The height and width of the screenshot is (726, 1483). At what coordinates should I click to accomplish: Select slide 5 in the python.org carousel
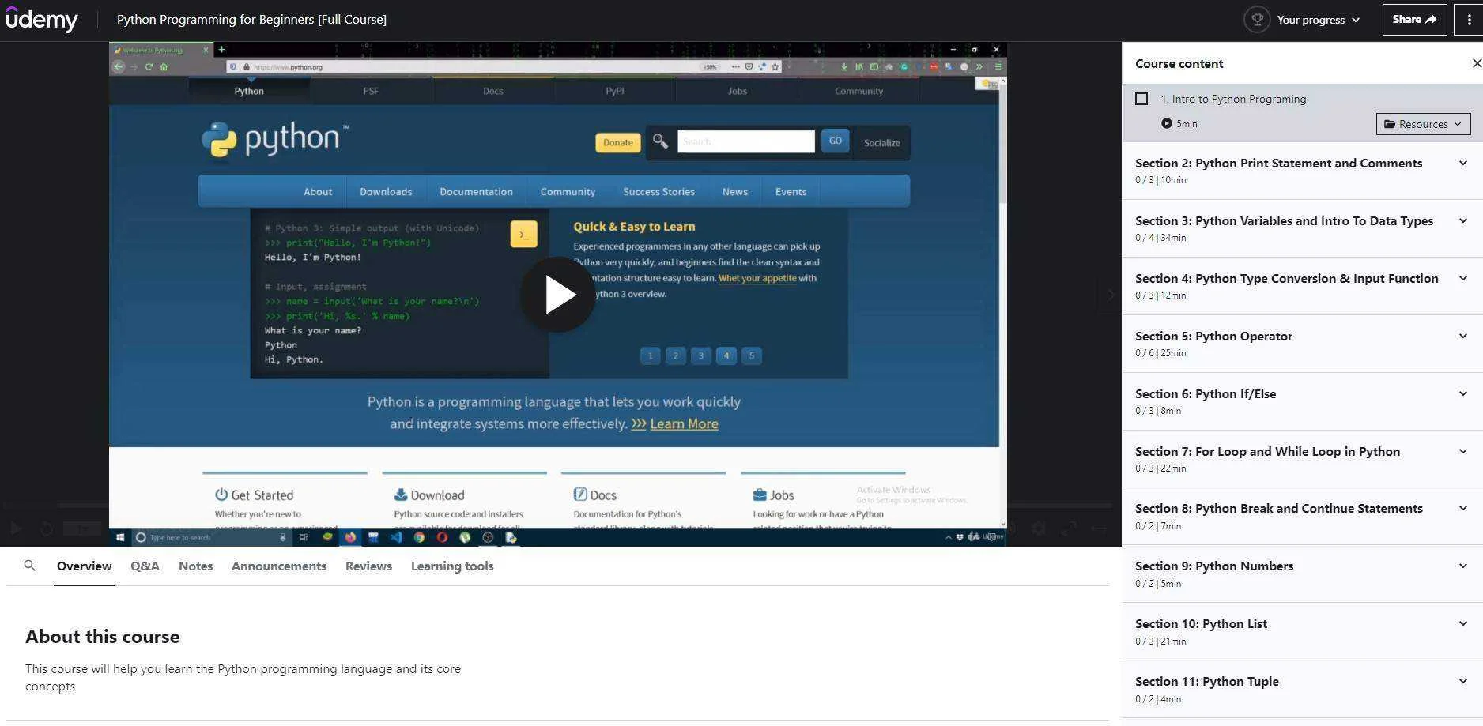click(751, 355)
